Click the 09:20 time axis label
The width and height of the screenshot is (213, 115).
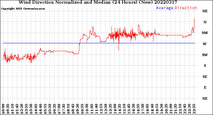78,109
